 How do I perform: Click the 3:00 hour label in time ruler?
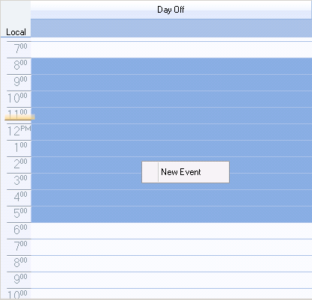point(20,180)
